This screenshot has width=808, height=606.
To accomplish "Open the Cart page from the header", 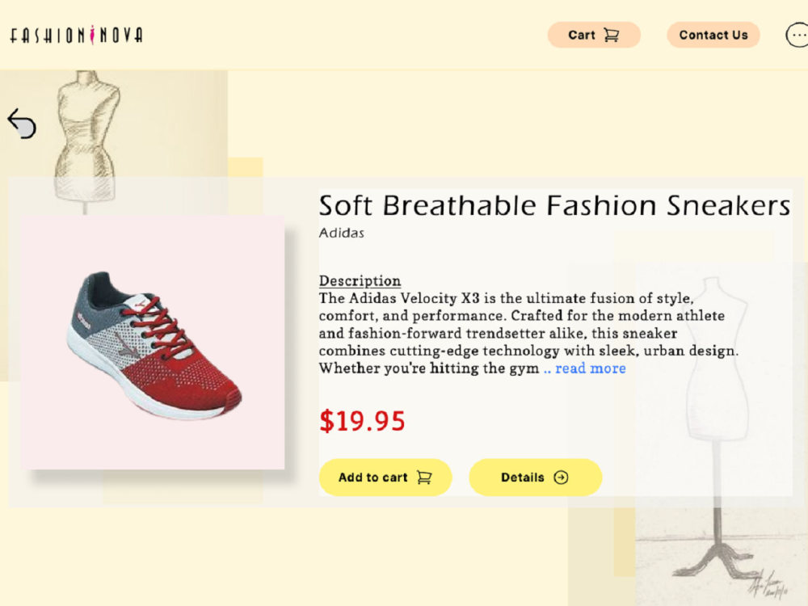I will pos(594,35).
